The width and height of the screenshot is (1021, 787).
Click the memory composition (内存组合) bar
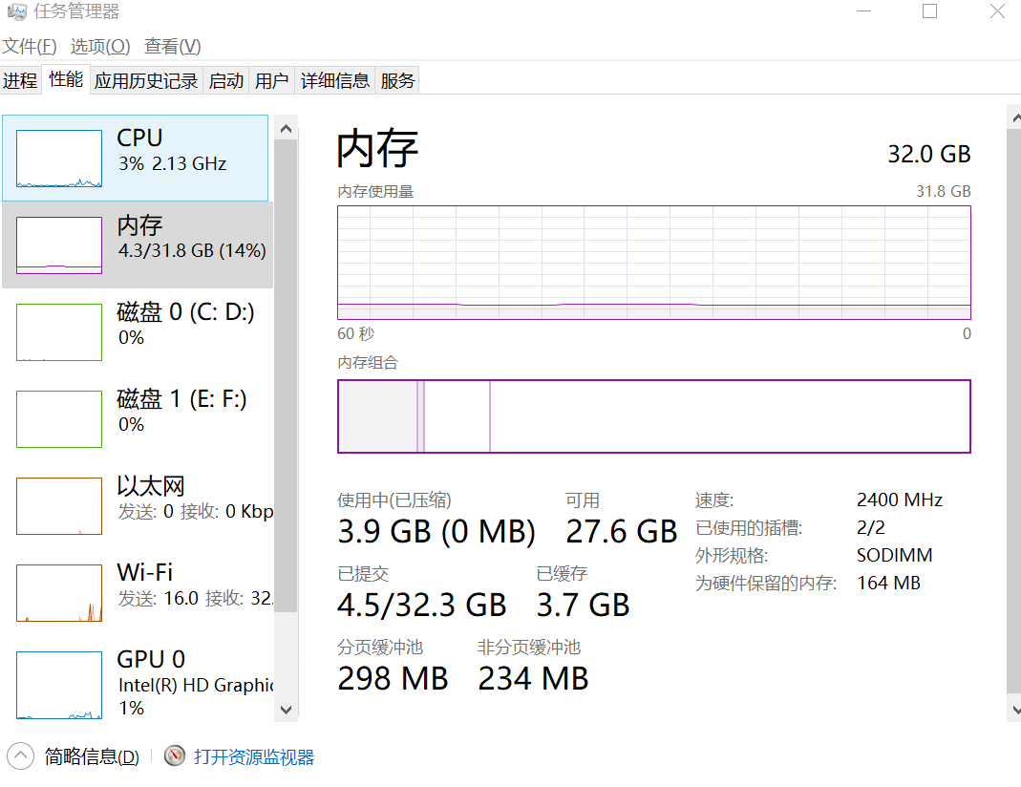click(654, 416)
